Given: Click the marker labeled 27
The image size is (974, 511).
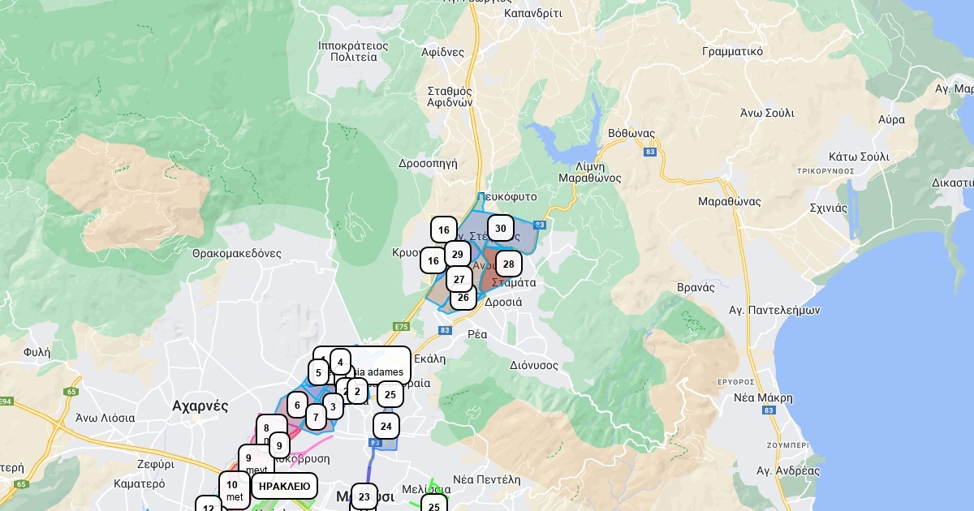Looking at the screenshot, I should tap(459, 279).
